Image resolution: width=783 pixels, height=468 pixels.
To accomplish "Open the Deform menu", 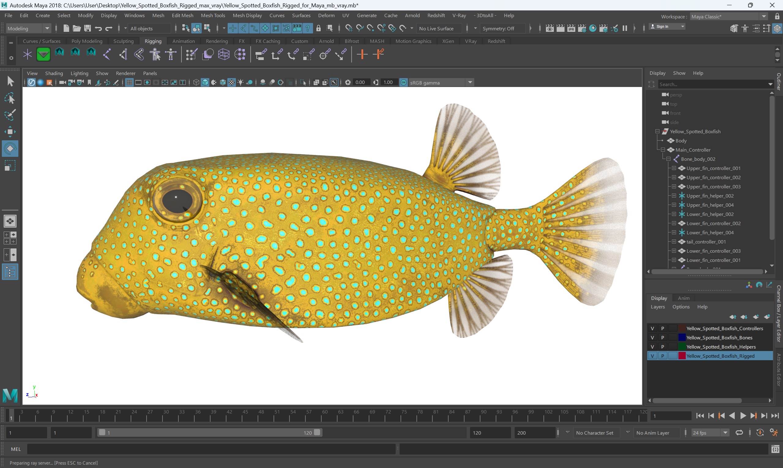I will pyautogui.click(x=326, y=15).
